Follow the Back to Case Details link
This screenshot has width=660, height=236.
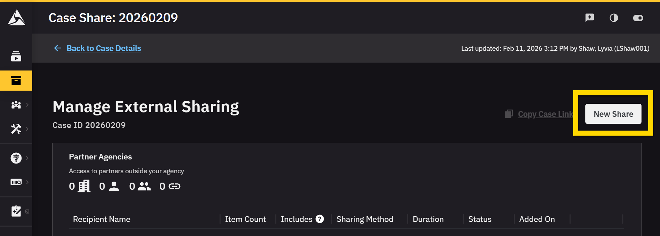pos(104,48)
